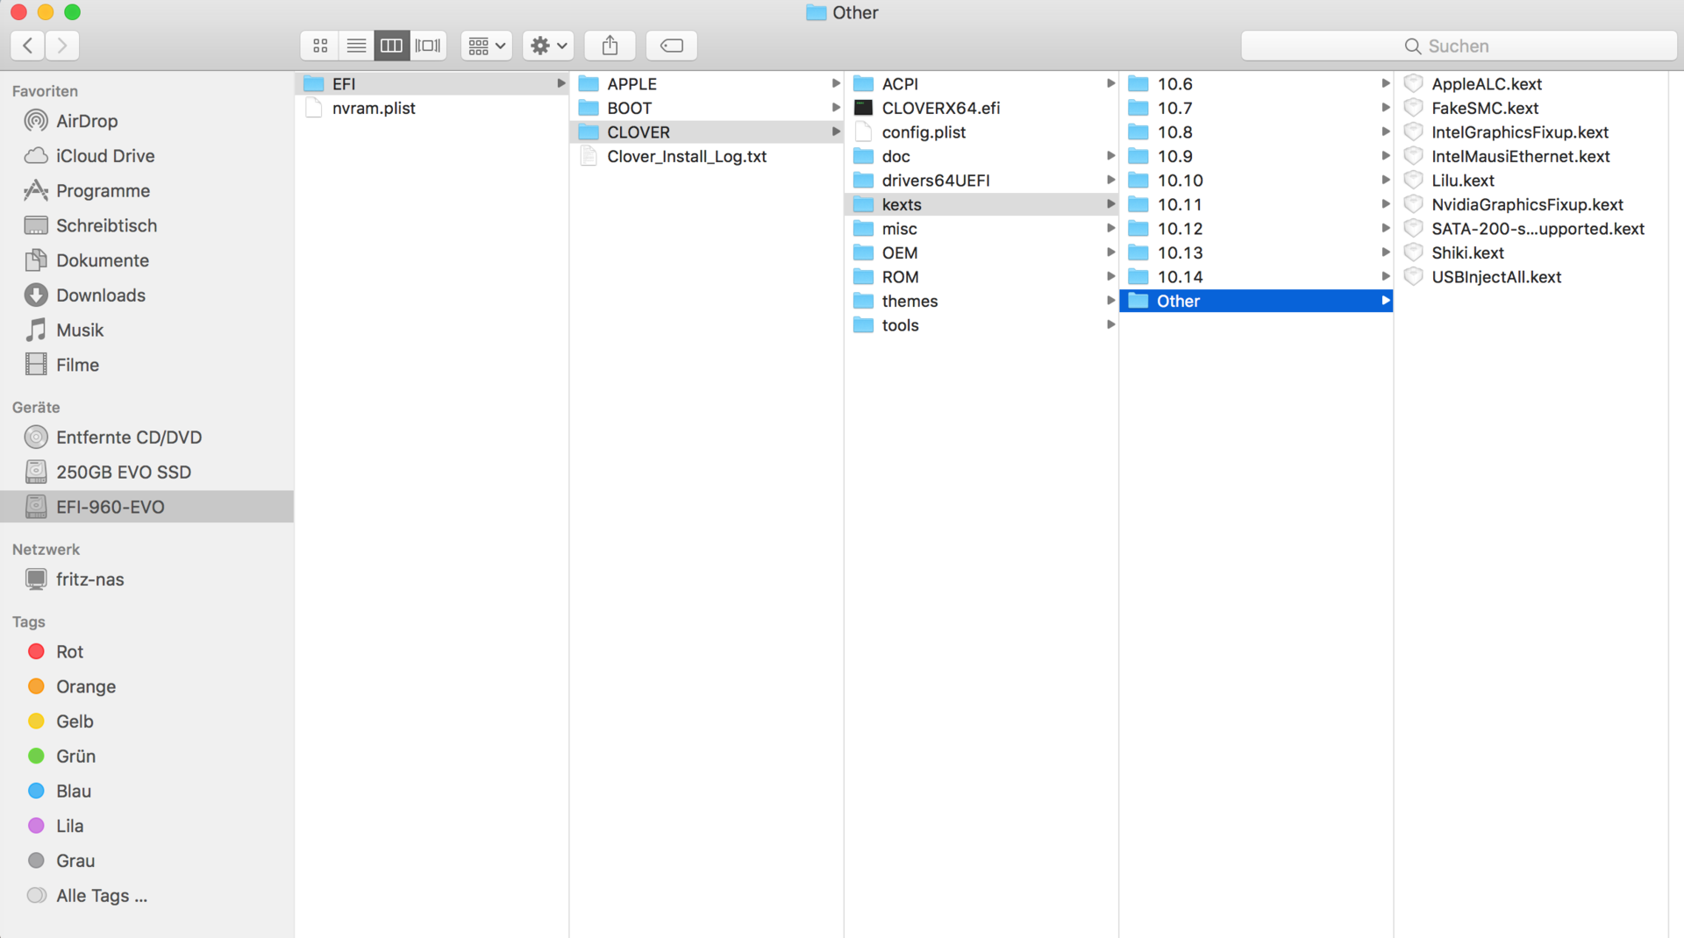Select Lilu.kext
Image resolution: width=1684 pixels, height=938 pixels.
(1531, 181)
